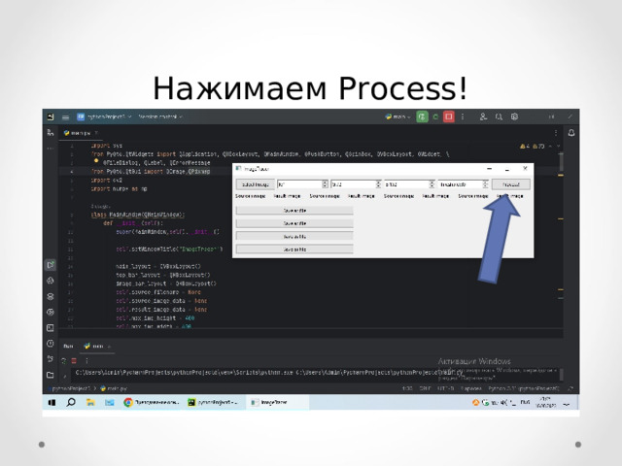Open the Problems tool window icon
Image resolution: width=622 pixels, height=466 pixels.
coord(51,343)
